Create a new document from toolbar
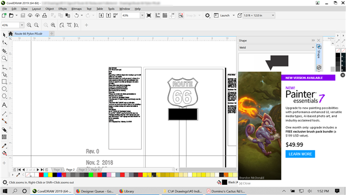 [4, 16]
